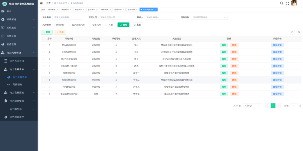Click the 电力风险清单 paper plane icon
303x151 pixels.
(9, 77)
